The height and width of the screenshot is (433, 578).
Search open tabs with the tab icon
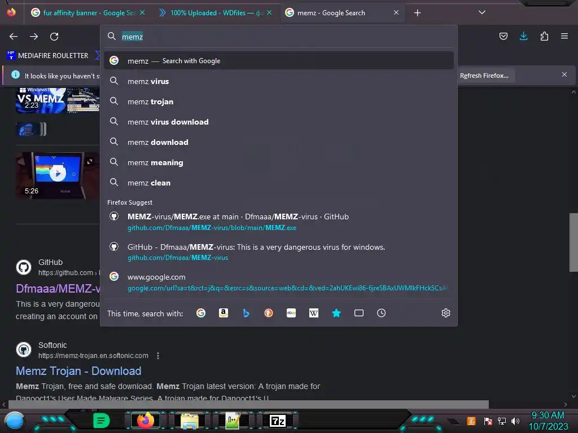pos(358,313)
